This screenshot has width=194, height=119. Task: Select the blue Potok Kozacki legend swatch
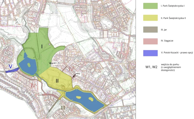click(151, 53)
